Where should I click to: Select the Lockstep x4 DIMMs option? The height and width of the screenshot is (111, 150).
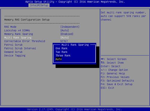(17, 31)
